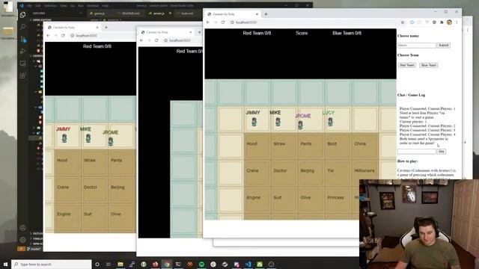Open the Explorer panel ellipsis menu
The width and height of the screenshot is (479, 269).
click(81, 13)
